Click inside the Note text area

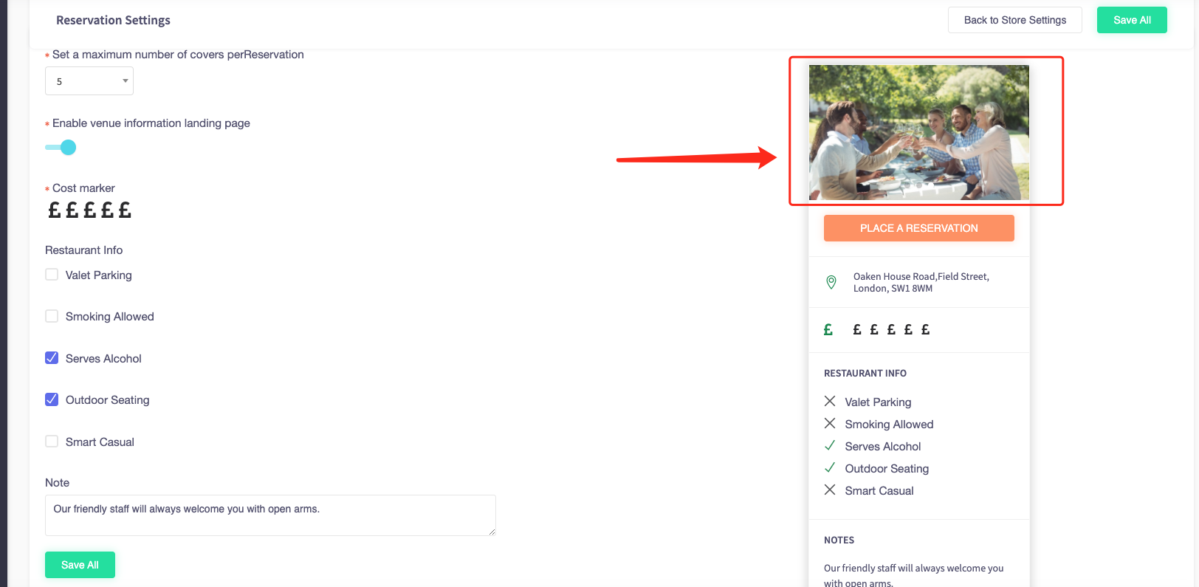[x=270, y=515]
